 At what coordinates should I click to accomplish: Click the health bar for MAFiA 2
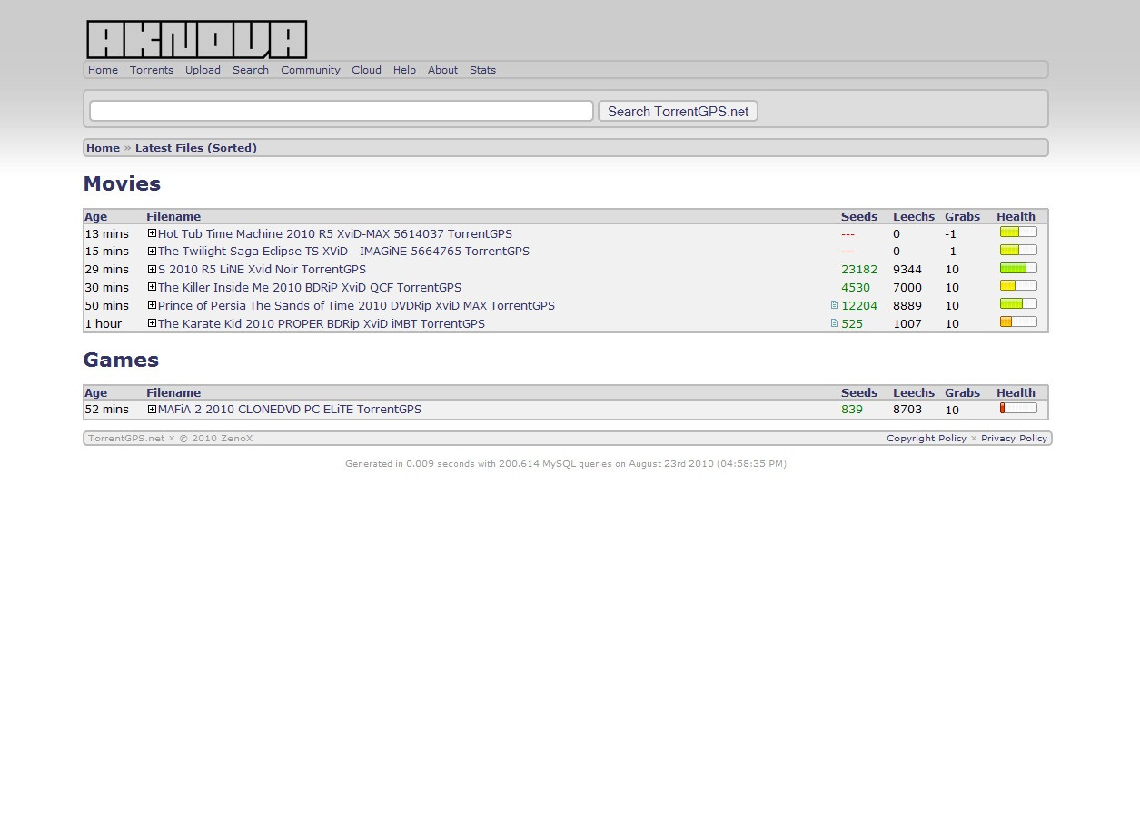point(1018,408)
